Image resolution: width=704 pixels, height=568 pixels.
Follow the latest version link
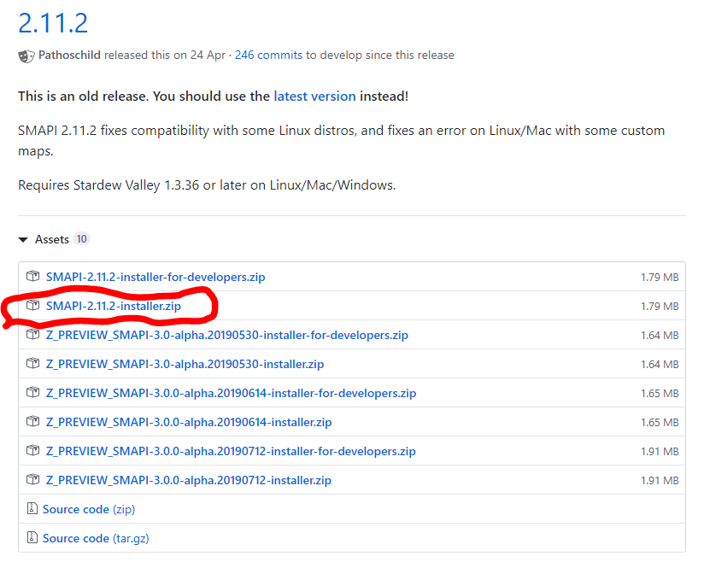tap(314, 96)
